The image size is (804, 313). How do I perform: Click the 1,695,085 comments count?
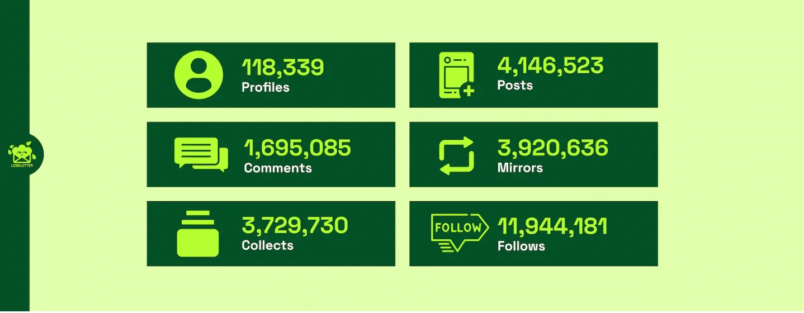[x=297, y=148]
